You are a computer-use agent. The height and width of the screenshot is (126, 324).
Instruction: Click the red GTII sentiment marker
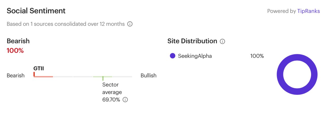pyautogui.click(x=34, y=74)
